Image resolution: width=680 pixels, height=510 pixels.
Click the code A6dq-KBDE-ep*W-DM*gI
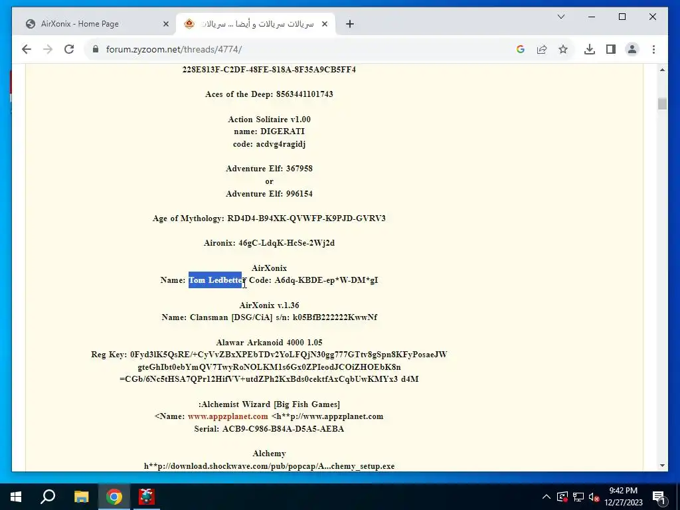[326, 280]
